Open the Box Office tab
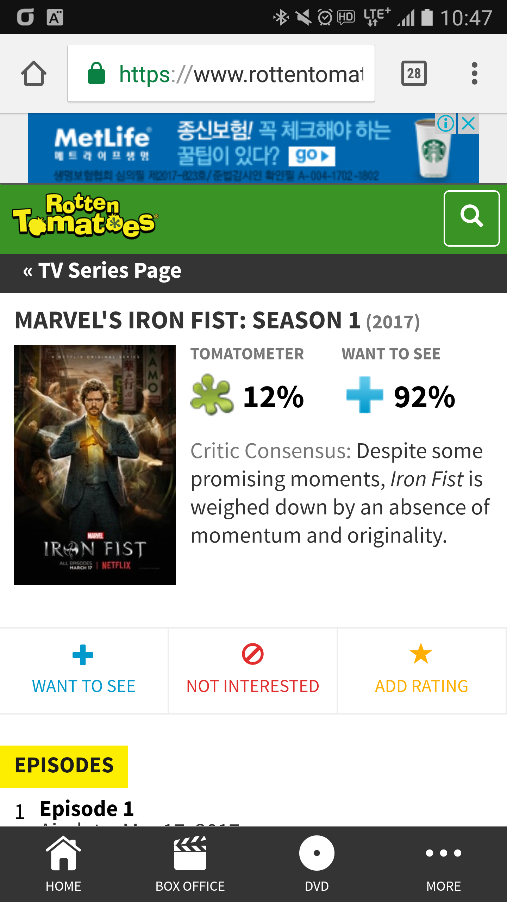Screen dimensions: 507x902 pyautogui.click(x=190, y=863)
